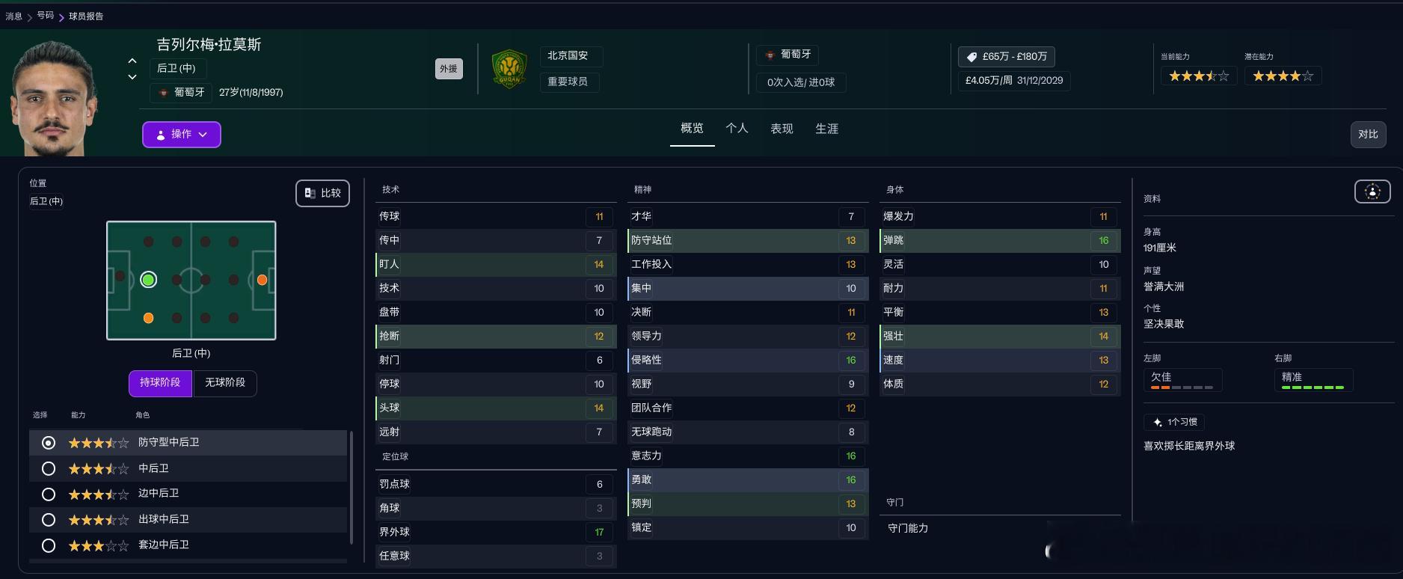Click the green center-back dot on pitch

pyautogui.click(x=148, y=280)
